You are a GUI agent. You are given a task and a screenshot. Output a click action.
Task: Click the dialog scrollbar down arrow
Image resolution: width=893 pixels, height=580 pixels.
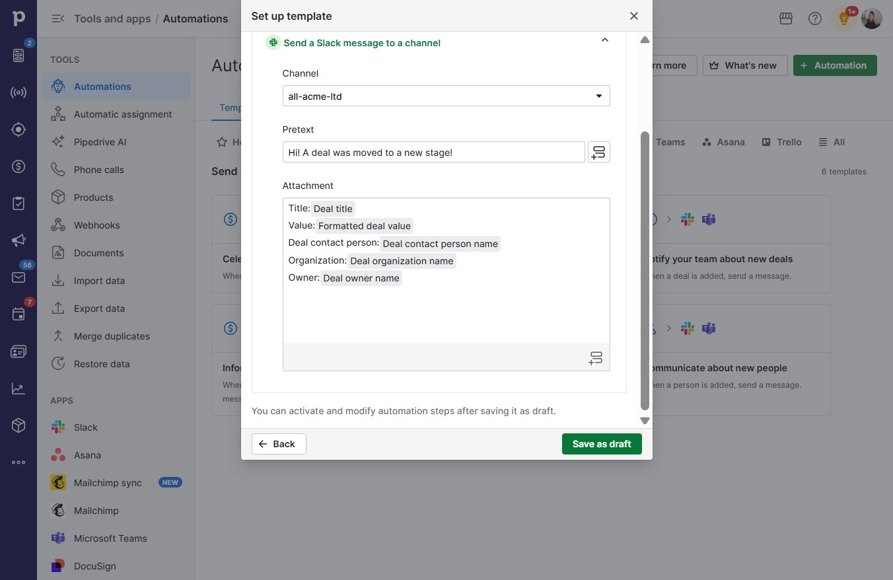click(x=645, y=421)
